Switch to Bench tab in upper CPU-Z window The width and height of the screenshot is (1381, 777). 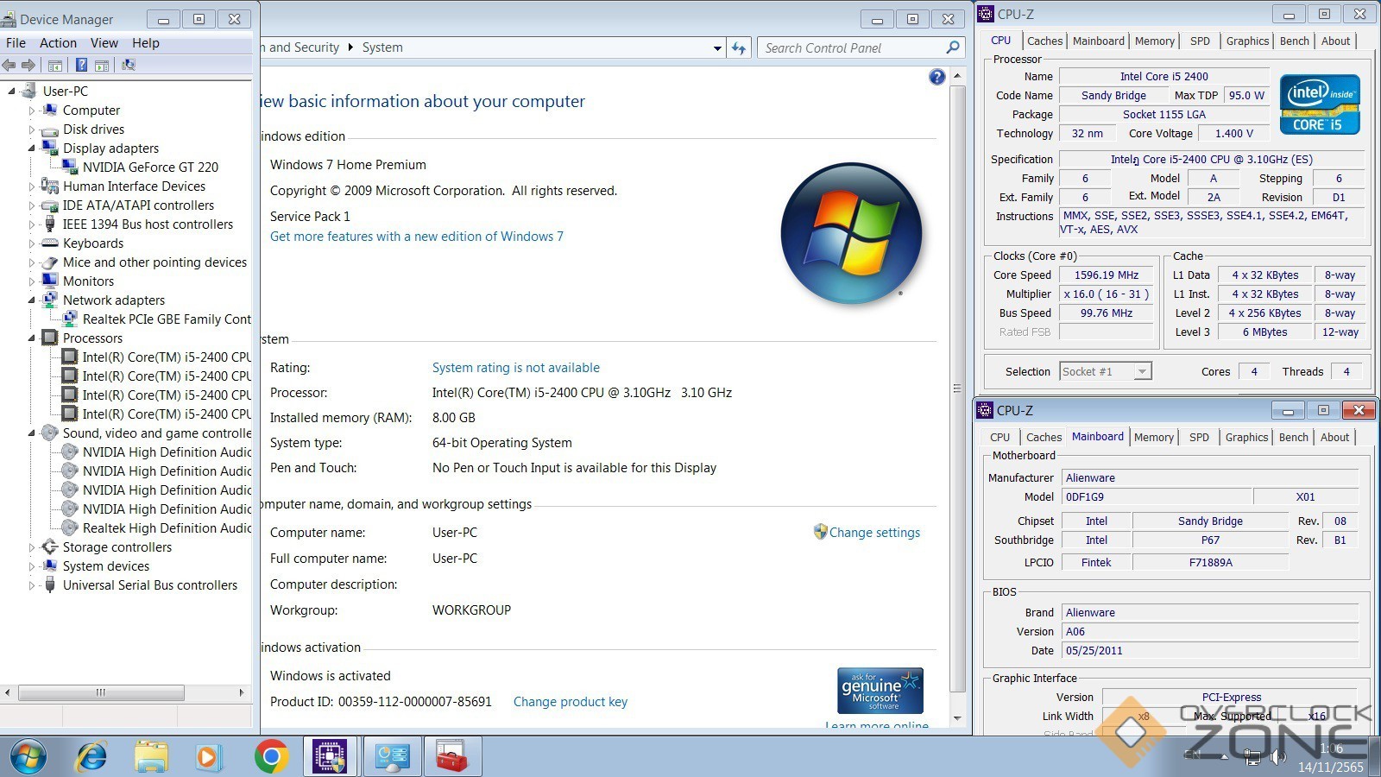coord(1294,41)
